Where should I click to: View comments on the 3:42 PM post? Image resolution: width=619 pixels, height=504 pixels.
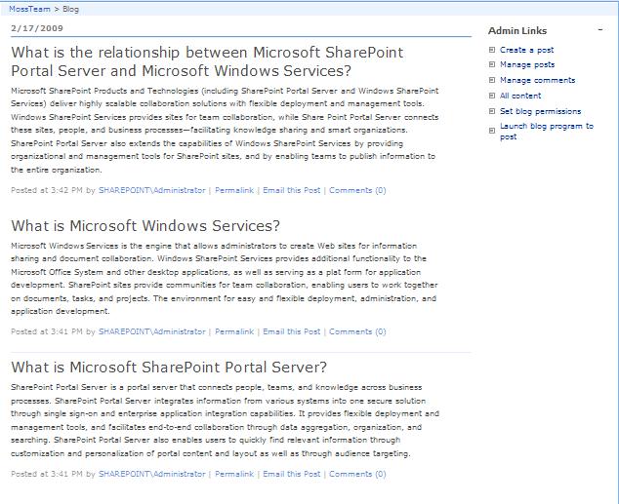point(357,190)
